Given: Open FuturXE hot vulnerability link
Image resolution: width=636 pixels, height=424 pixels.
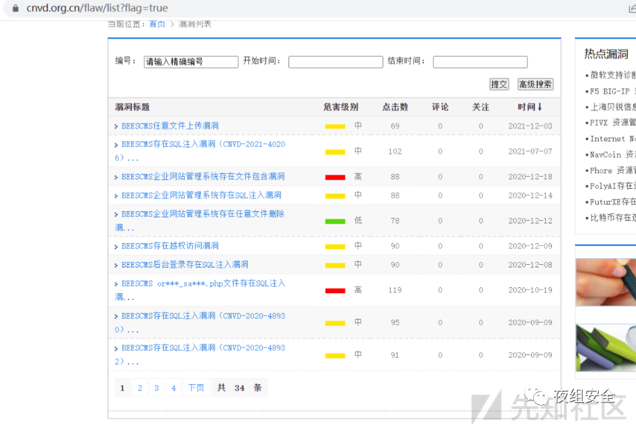Looking at the screenshot, I should point(612,202).
